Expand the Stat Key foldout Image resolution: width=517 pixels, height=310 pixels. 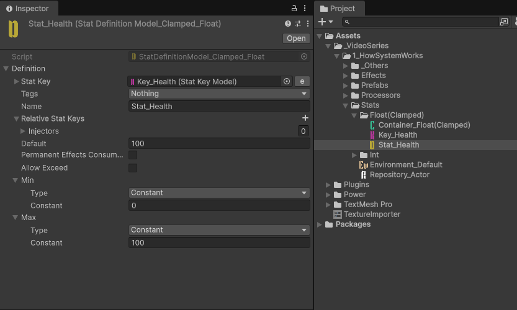tap(16, 81)
